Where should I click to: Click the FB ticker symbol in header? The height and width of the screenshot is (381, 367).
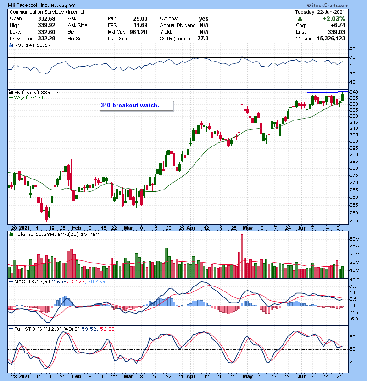click(x=11, y=5)
